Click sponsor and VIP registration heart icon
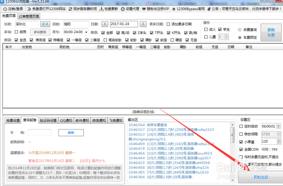This screenshot has width=283, height=186. (x=144, y=9)
